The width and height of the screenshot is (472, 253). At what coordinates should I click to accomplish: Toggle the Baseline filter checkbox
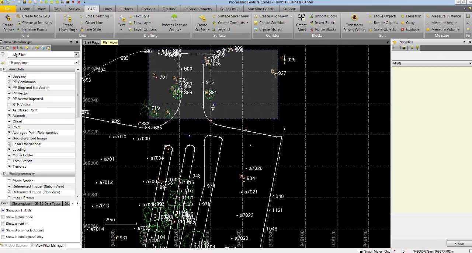pos(9,76)
